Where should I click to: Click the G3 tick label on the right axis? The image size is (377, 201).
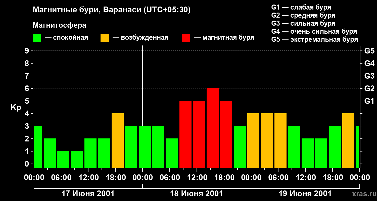[369, 76]
